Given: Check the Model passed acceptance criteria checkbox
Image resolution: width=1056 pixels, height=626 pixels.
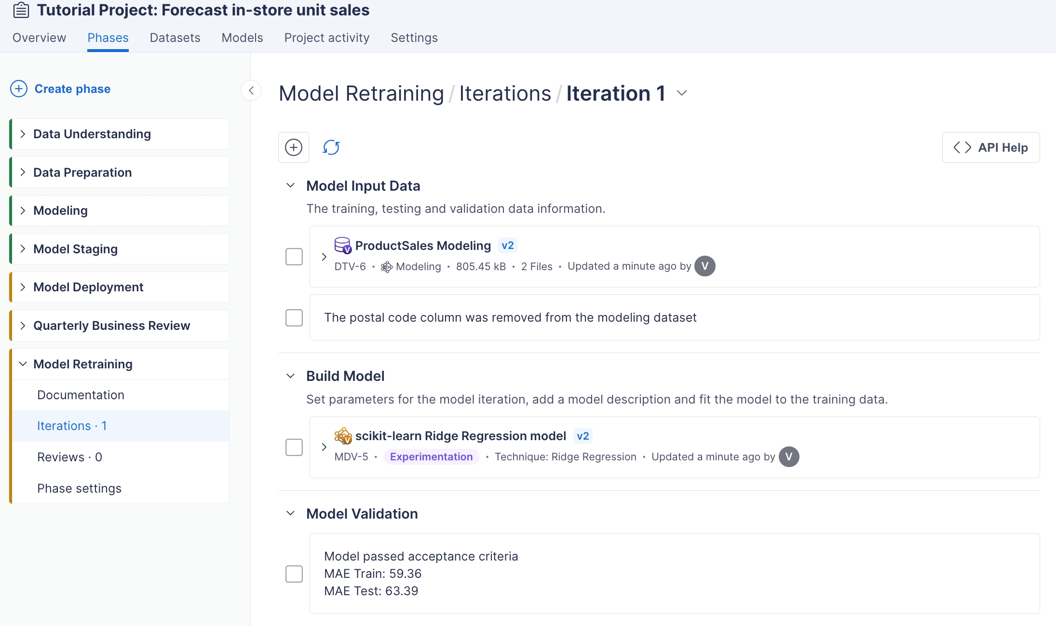Looking at the screenshot, I should (x=294, y=574).
